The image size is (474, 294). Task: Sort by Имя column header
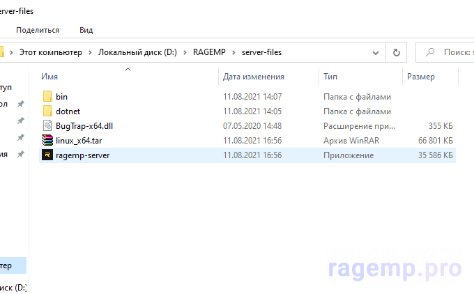click(49, 77)
